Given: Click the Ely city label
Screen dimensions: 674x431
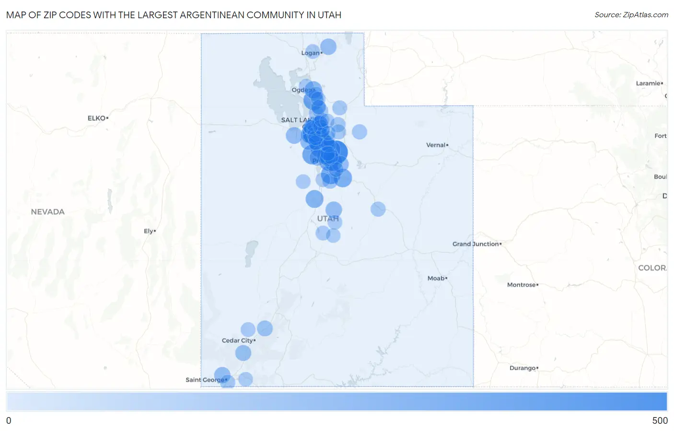Looking at the screenshot, I should [149, 231].
